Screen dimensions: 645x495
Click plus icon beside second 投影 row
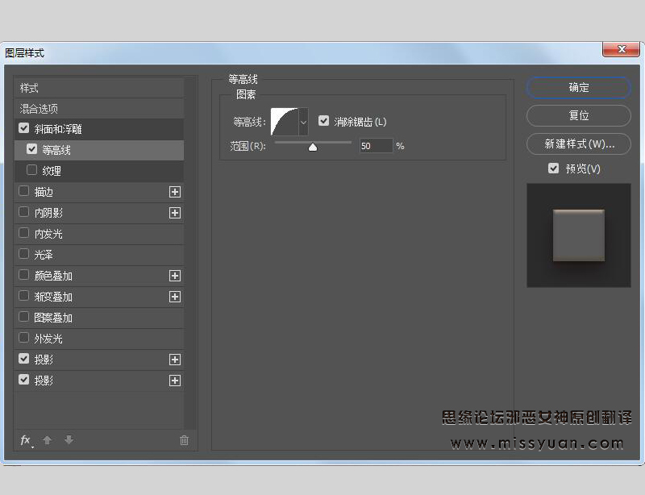(175, 381)
